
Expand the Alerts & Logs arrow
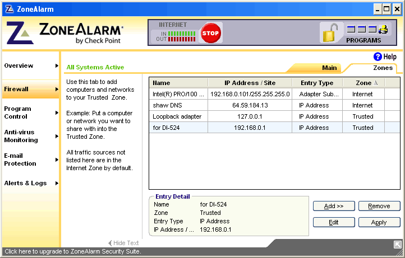(57, 183)
